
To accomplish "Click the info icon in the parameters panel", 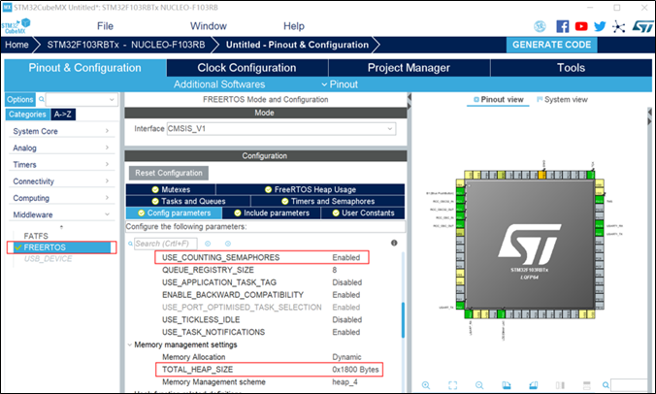I will point(394,243).
